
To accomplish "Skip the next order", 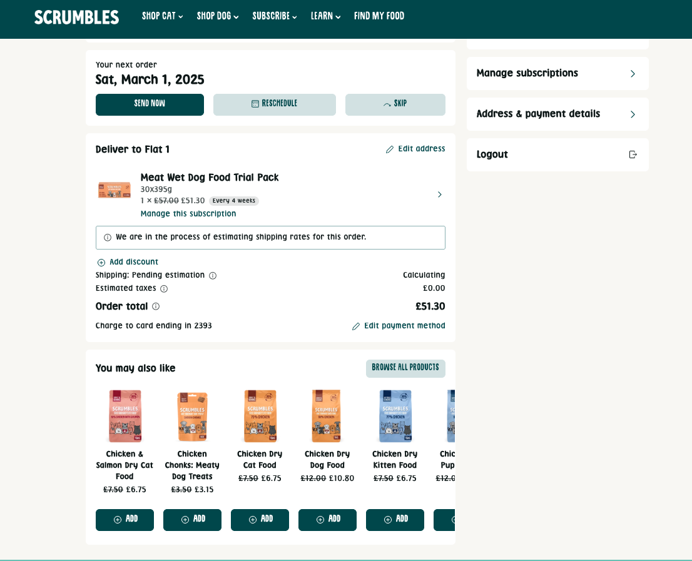I will click(395, 104).
